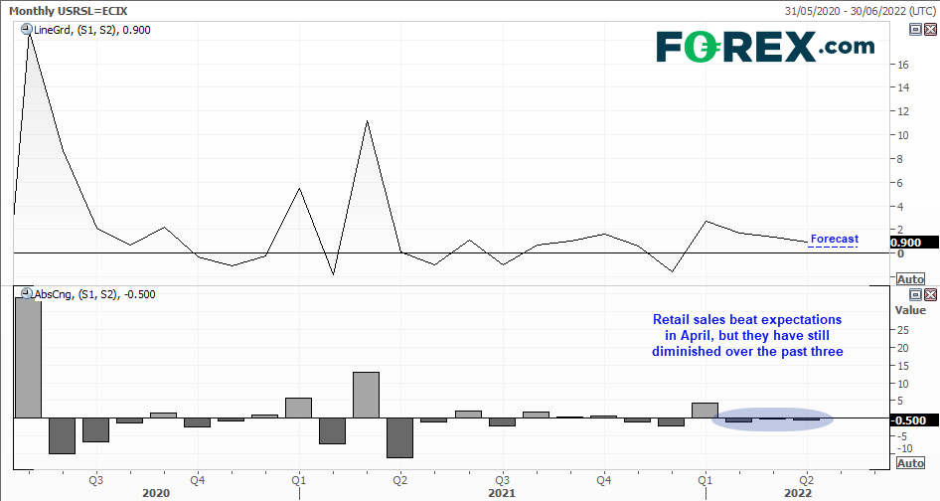Viewport: 940px width, 501px height.
Task: Maximize the upper LineGrd chart pane
Action: click(917, 30)
